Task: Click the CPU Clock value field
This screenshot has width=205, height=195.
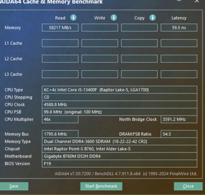Action: click(119, 105)
